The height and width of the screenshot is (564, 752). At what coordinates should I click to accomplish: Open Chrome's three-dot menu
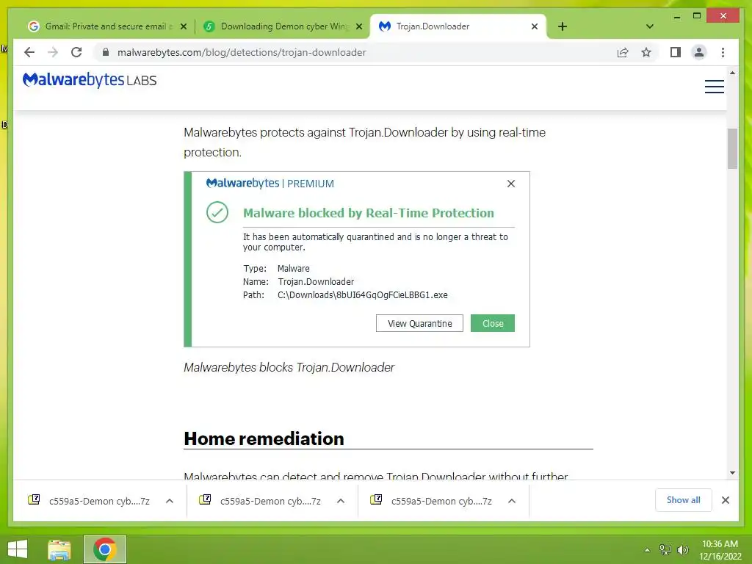[723, 52]
